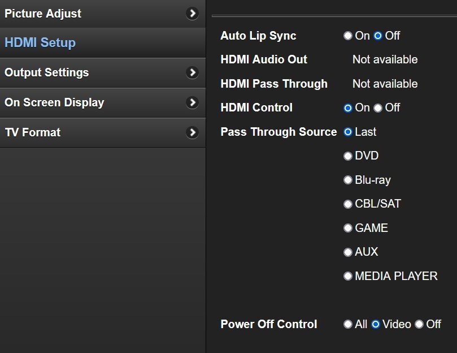The image size is (457, 353).
Task: Turn on Auto Lip Sync
Action: pos(348,36)
